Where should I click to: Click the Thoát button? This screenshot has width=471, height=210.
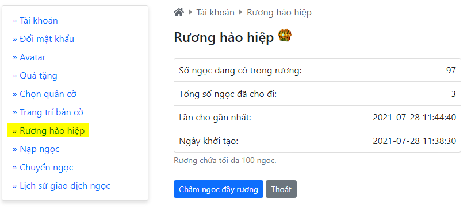click(x=281, y=189)
